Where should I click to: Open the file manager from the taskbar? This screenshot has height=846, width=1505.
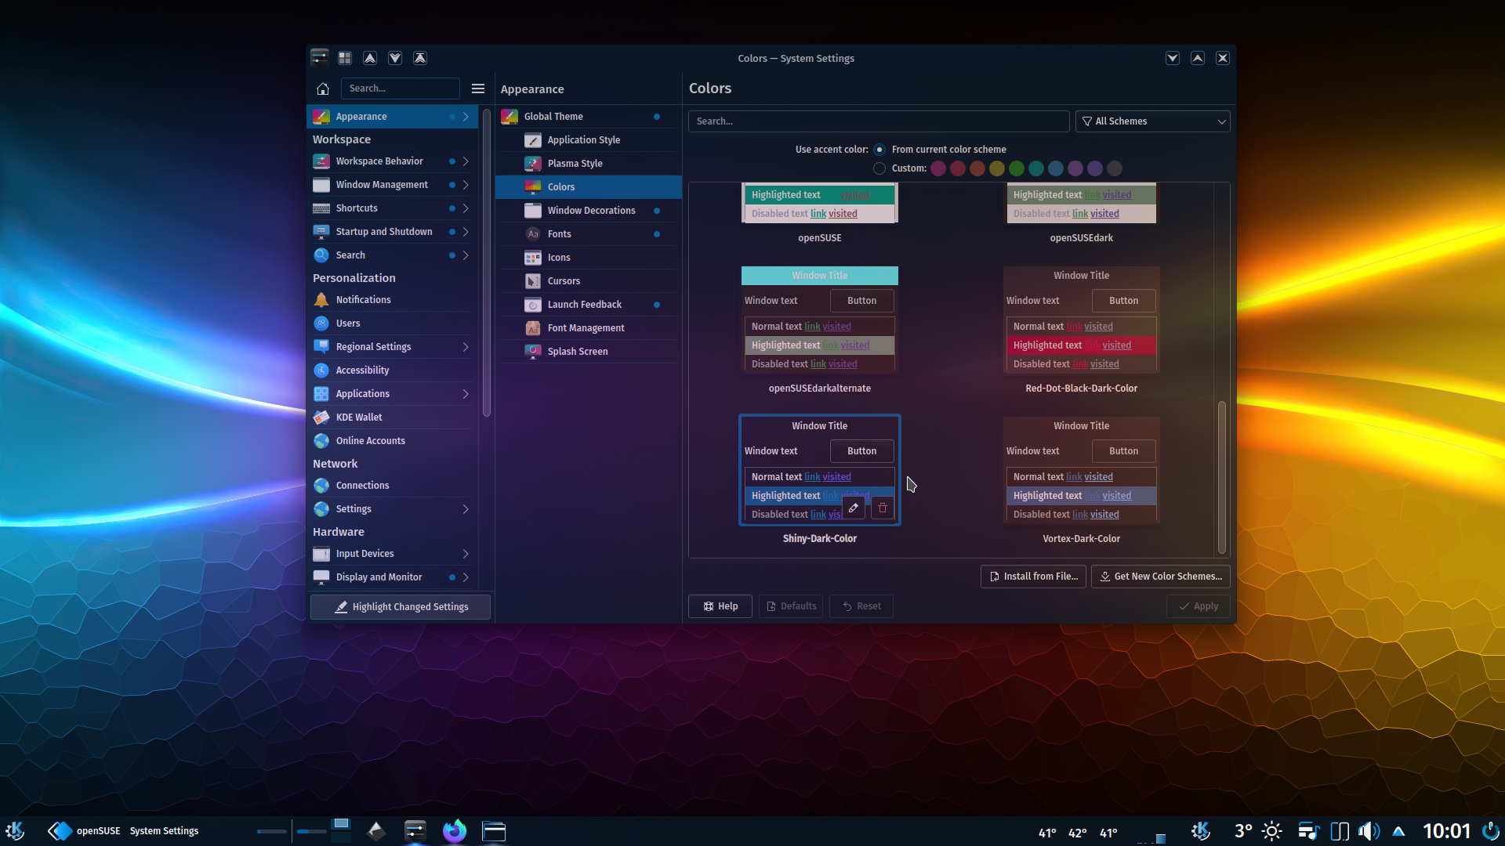(494, 830)
